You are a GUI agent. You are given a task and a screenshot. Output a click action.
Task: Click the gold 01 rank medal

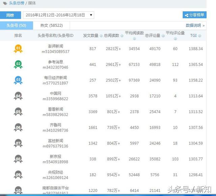click(18, 49)
